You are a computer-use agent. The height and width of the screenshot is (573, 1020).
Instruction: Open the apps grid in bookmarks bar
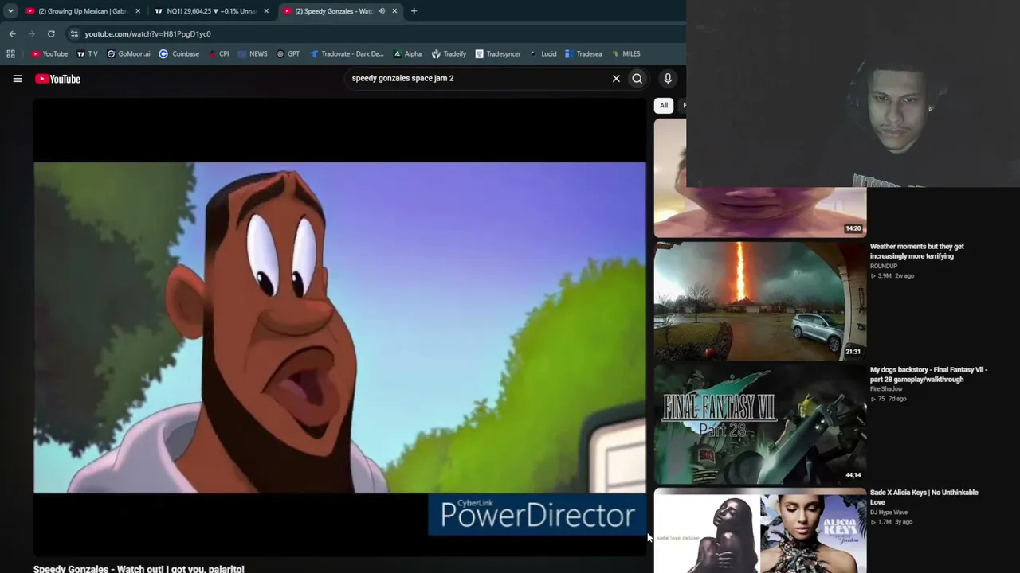(11, 54)
